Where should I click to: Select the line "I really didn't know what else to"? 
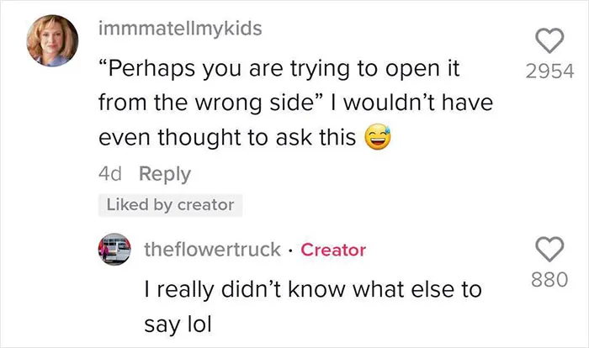point(313,290)
